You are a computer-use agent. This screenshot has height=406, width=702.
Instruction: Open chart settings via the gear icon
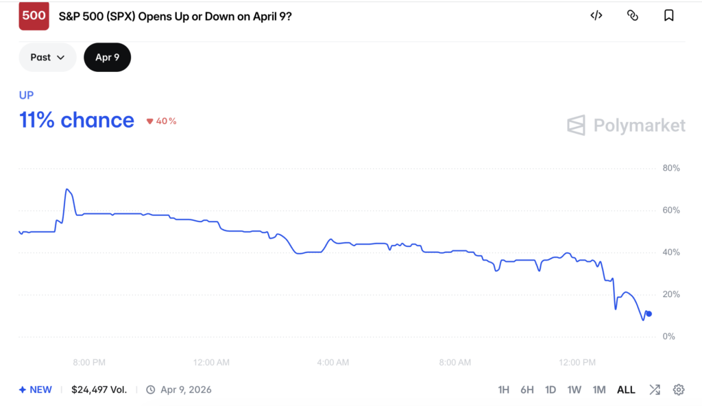tap(678, 389)
